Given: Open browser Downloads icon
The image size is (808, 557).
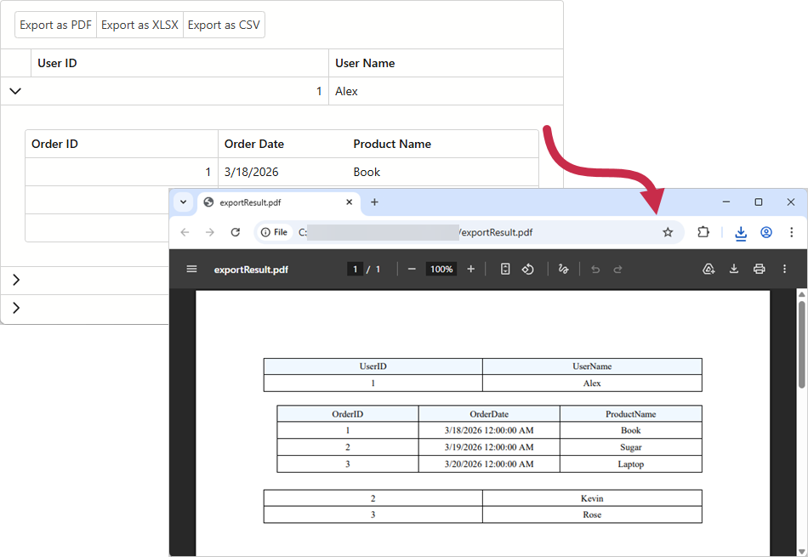Looking at the screenshot, I should 741,233.
